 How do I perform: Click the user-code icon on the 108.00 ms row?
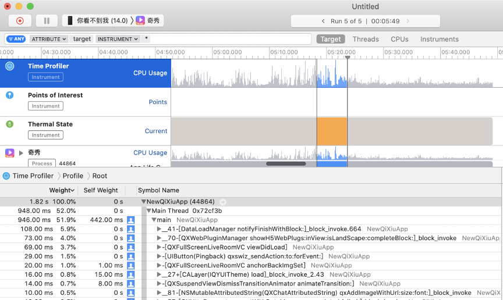(130, 229)
